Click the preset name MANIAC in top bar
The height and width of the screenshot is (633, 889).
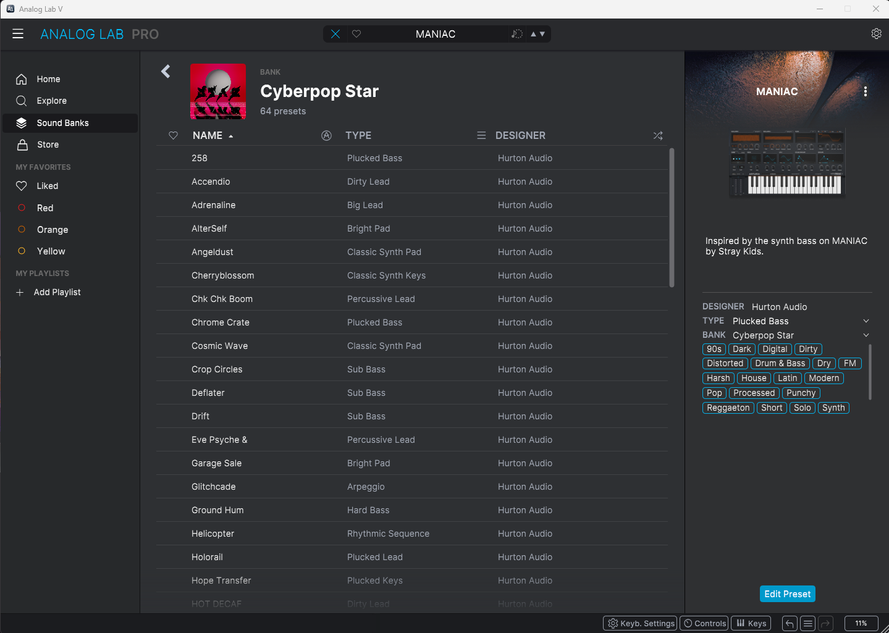tap(436, 34)
